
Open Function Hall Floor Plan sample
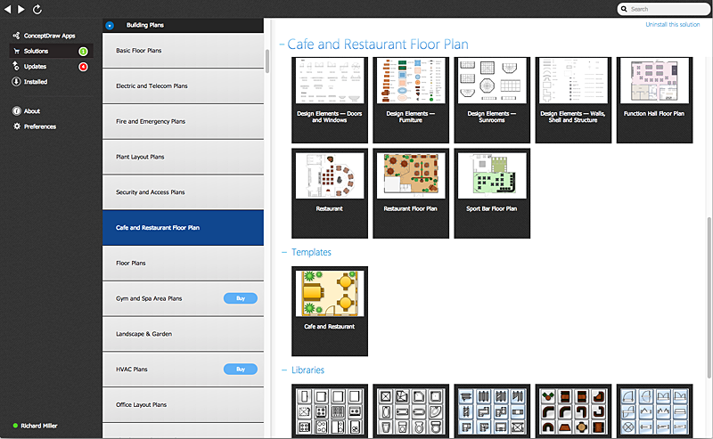654,100
